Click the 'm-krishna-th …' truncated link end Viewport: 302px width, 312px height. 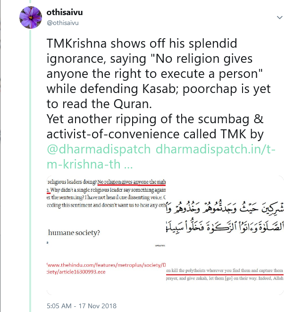(90, 164)
